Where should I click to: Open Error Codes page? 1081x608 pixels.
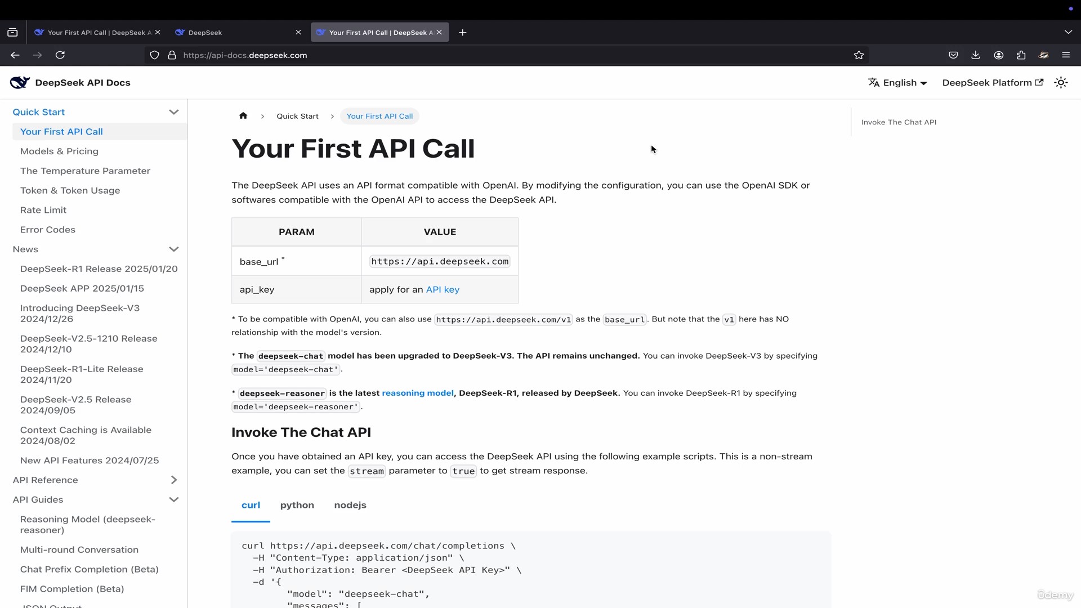pyautogui.click(x=48, y=230)
